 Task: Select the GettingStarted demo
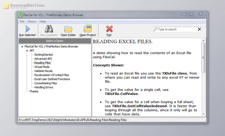[43, 55]
